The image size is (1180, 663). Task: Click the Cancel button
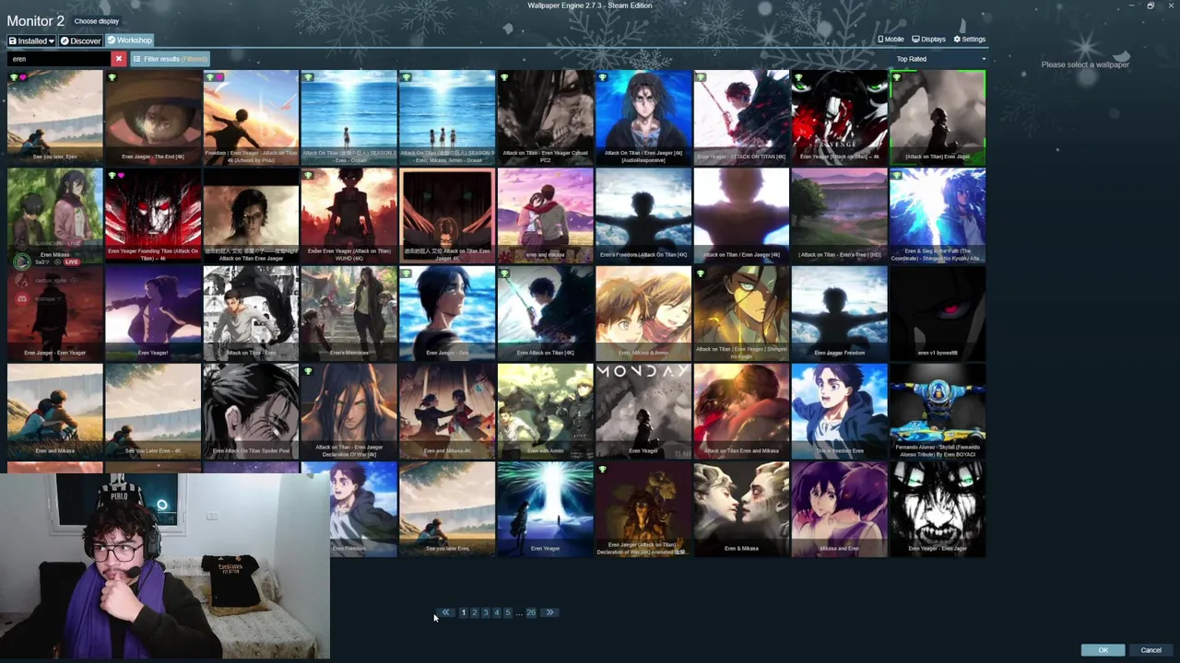1151,650
